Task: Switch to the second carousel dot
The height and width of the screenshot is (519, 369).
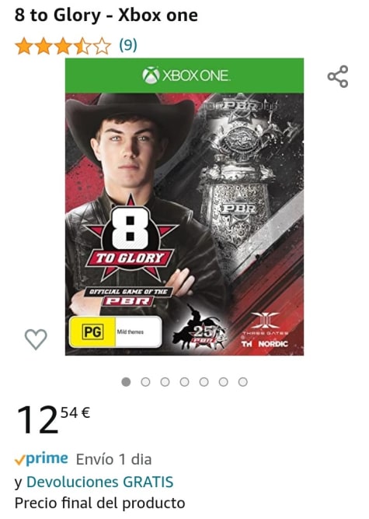Action: coord(146,382)
